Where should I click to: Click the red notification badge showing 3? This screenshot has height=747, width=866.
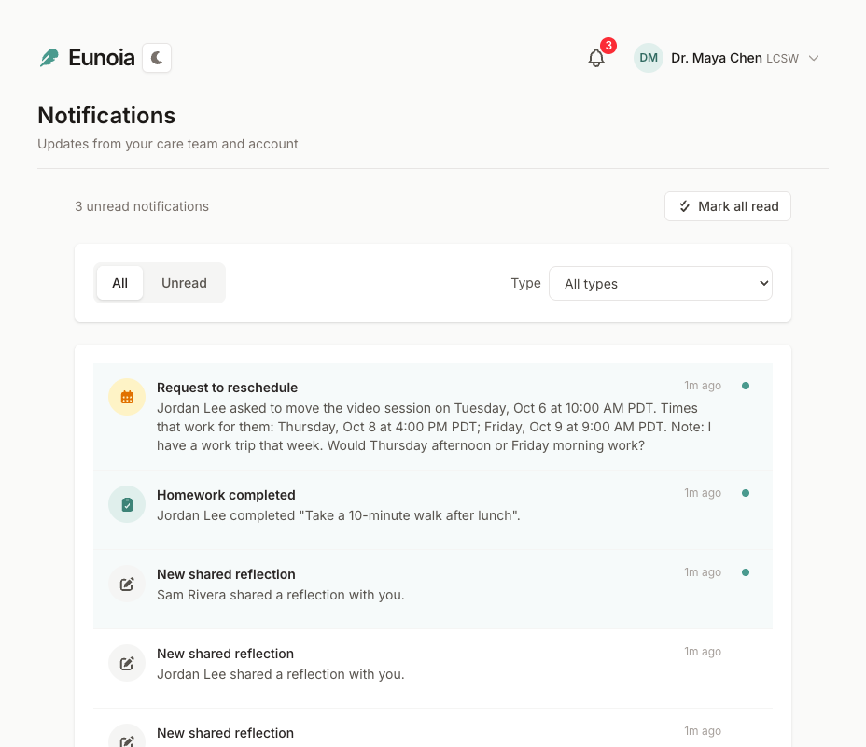pos(608,46)
